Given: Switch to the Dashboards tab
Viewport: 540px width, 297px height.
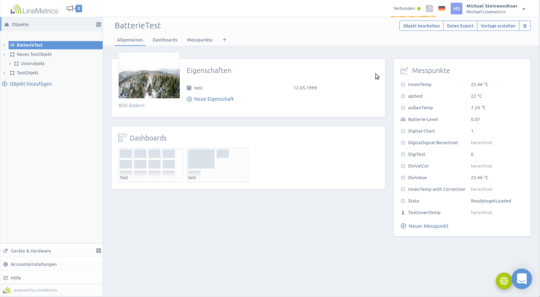Looking at the screenshot, I should pyautogui.click(x=165, y=40).
